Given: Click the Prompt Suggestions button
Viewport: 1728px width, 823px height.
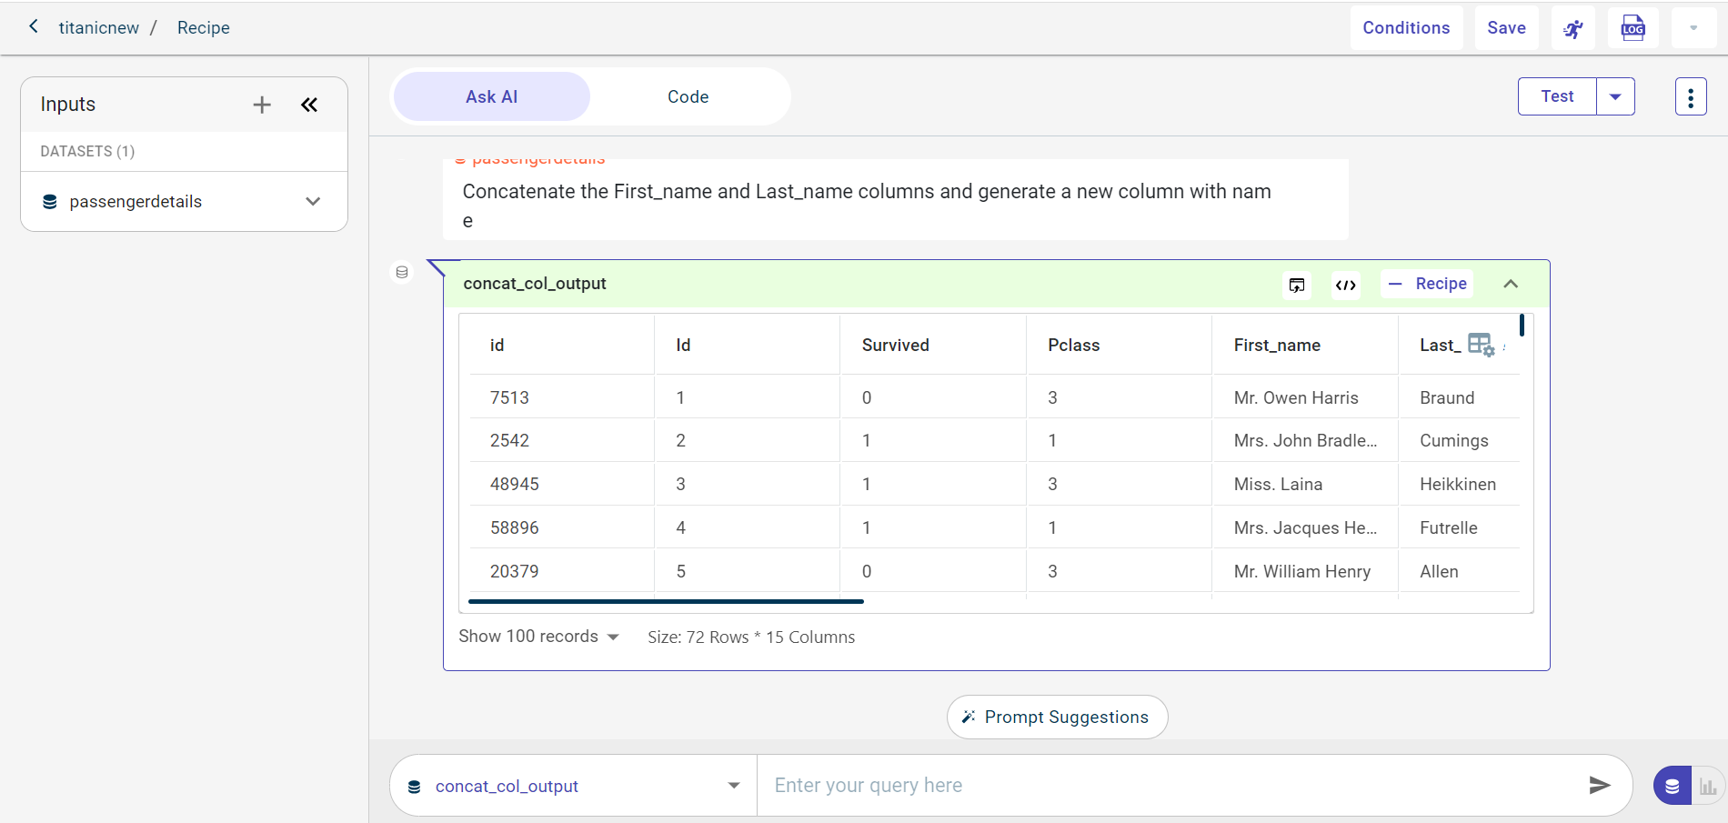Looking at the screenshot, I should click(x=1057, y=717).
